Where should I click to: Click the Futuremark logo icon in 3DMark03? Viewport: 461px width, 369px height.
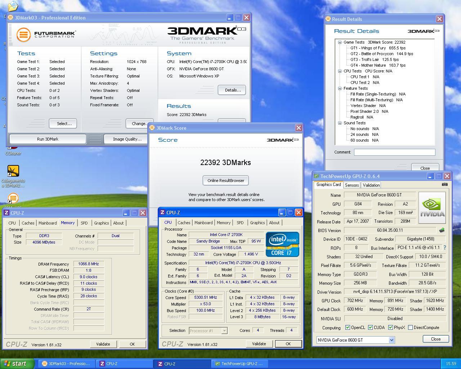click(23, 35)
